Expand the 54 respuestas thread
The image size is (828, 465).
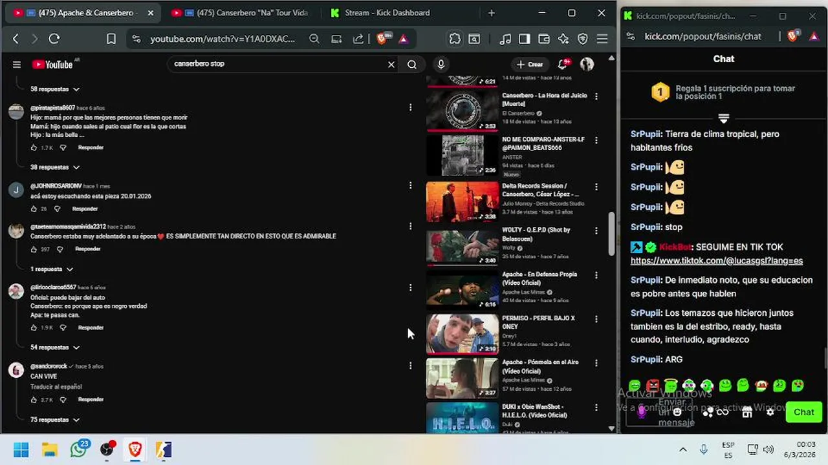point(55,347)
